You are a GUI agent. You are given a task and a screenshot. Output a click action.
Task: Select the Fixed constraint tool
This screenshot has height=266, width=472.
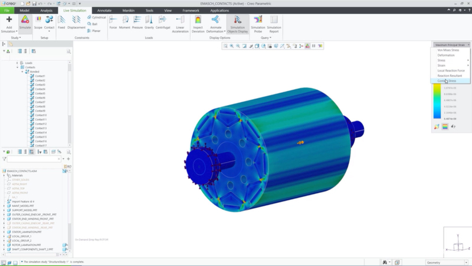tap(61, 22)
